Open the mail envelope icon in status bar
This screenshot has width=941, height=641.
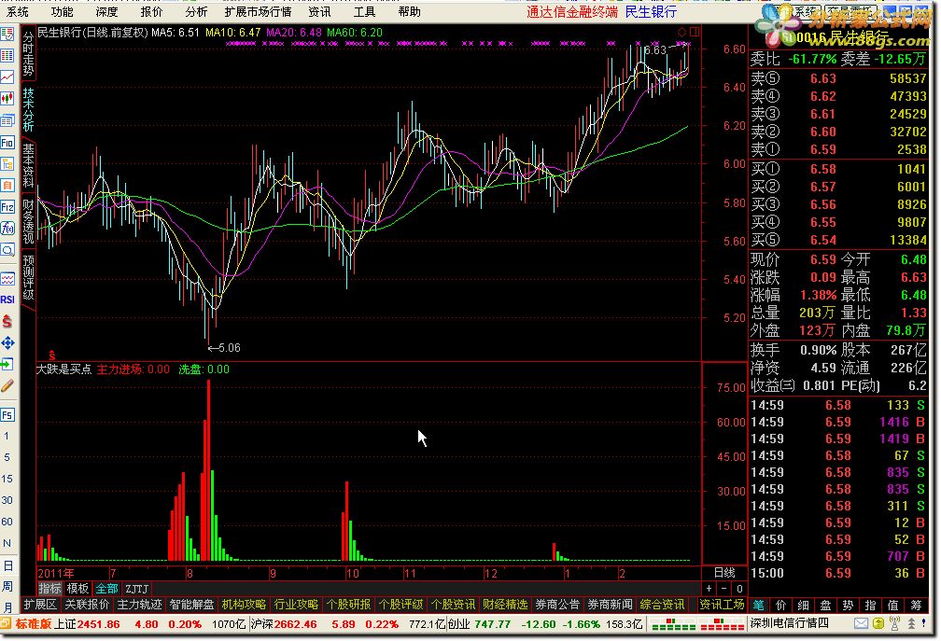861,623
